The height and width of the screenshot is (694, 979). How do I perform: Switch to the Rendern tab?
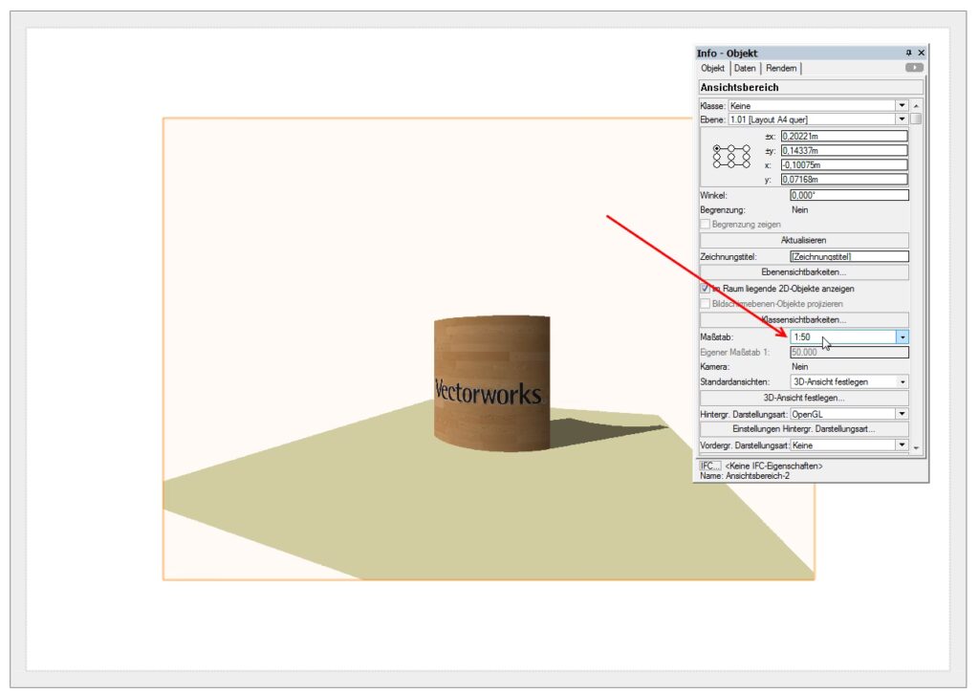pyautogui.click(x=782, y=68)
